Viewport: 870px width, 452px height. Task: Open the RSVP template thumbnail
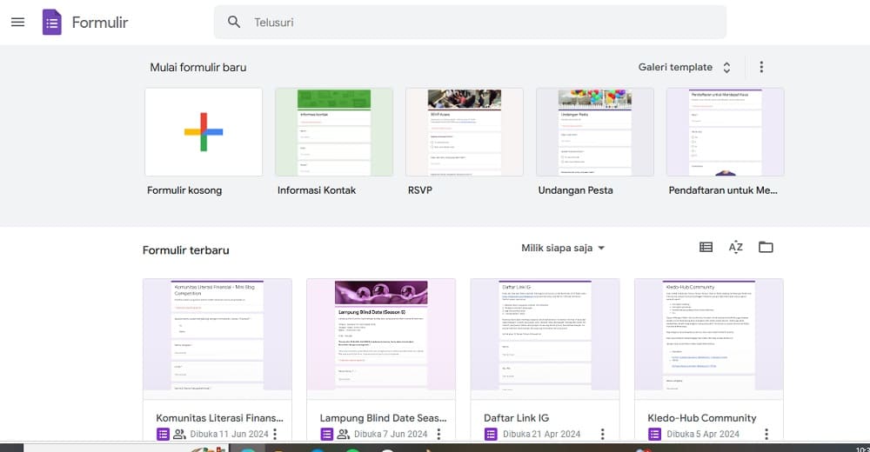tap(465, 132)
